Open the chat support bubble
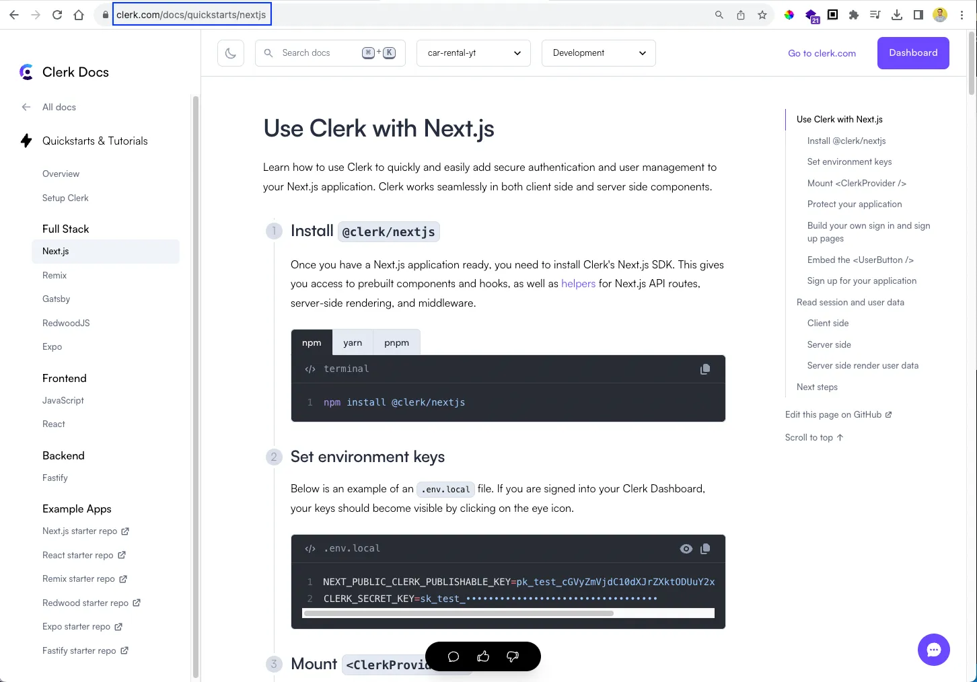The height and width of the screenshot is (682, 977). (x=934, y=650)
